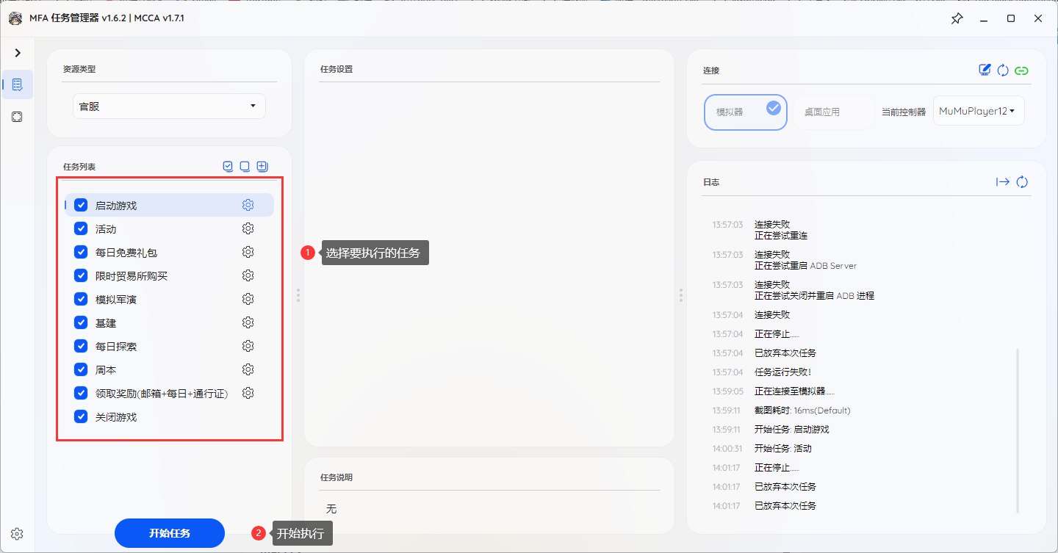The height and width of the screenshot is (553, 1058).
Task: Click the 开始任务 button
Action: point(170,533)
